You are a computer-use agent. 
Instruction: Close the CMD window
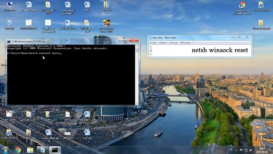tap(134, 40)
